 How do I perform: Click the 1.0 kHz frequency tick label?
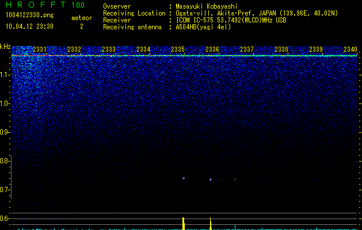click(4, 103)
